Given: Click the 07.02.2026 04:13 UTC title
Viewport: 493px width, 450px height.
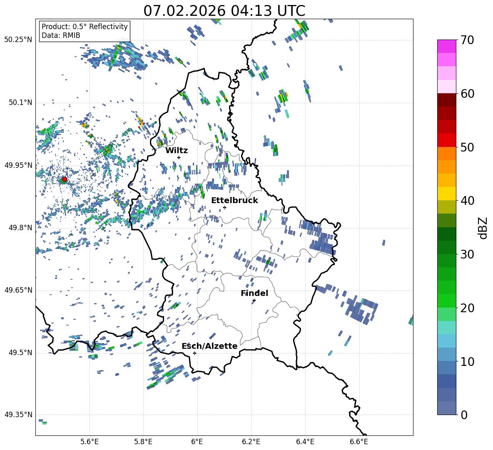Looking at the screenshot, I should click(x=224, y=11).
